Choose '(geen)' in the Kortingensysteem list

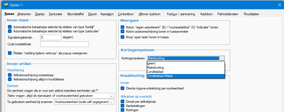point(186,63)
